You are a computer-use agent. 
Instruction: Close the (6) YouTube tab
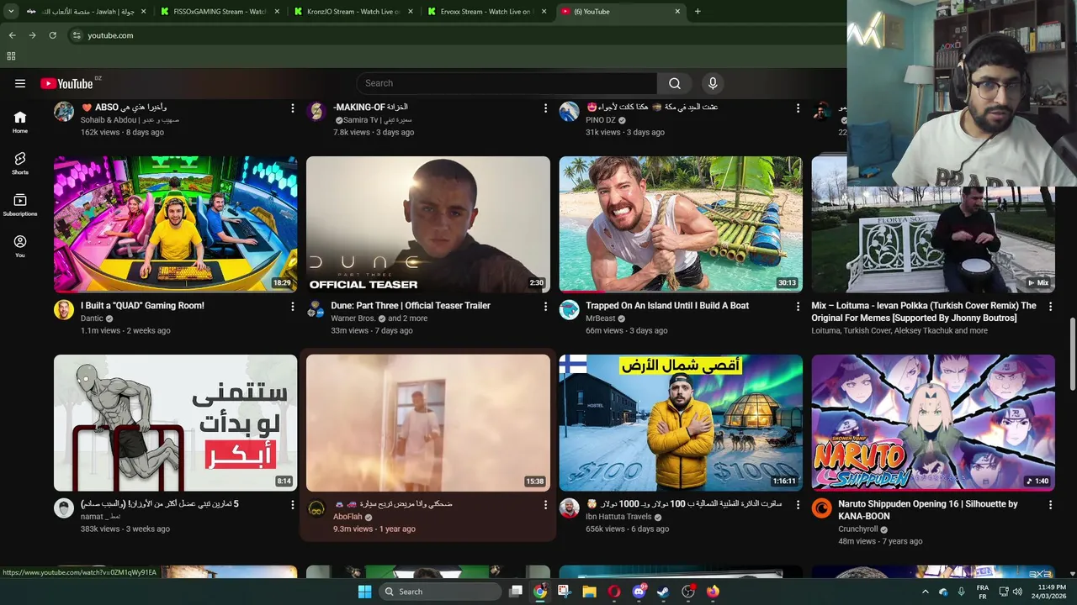pyautogui.click(x=678, y=12)
